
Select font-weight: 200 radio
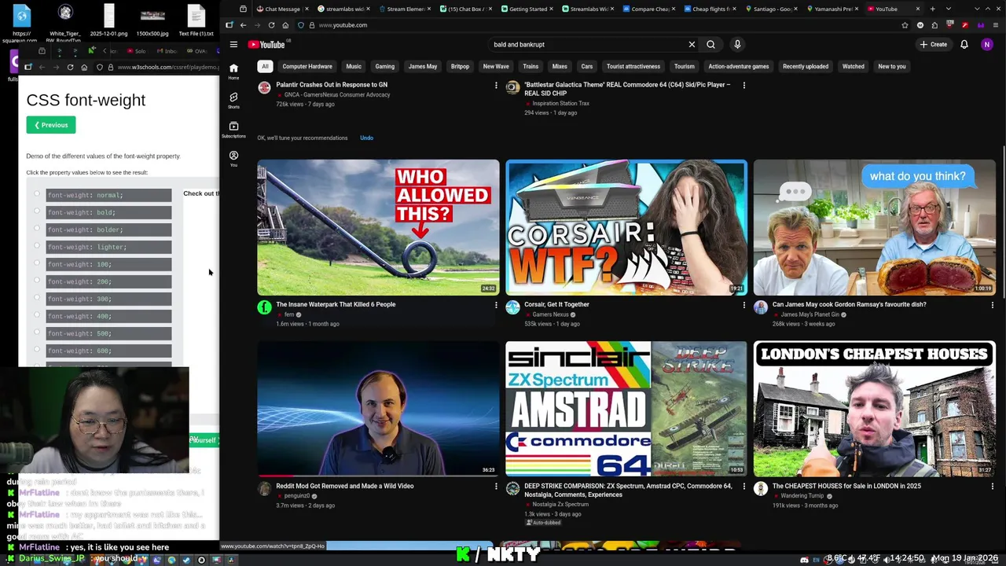coord(36,281)
